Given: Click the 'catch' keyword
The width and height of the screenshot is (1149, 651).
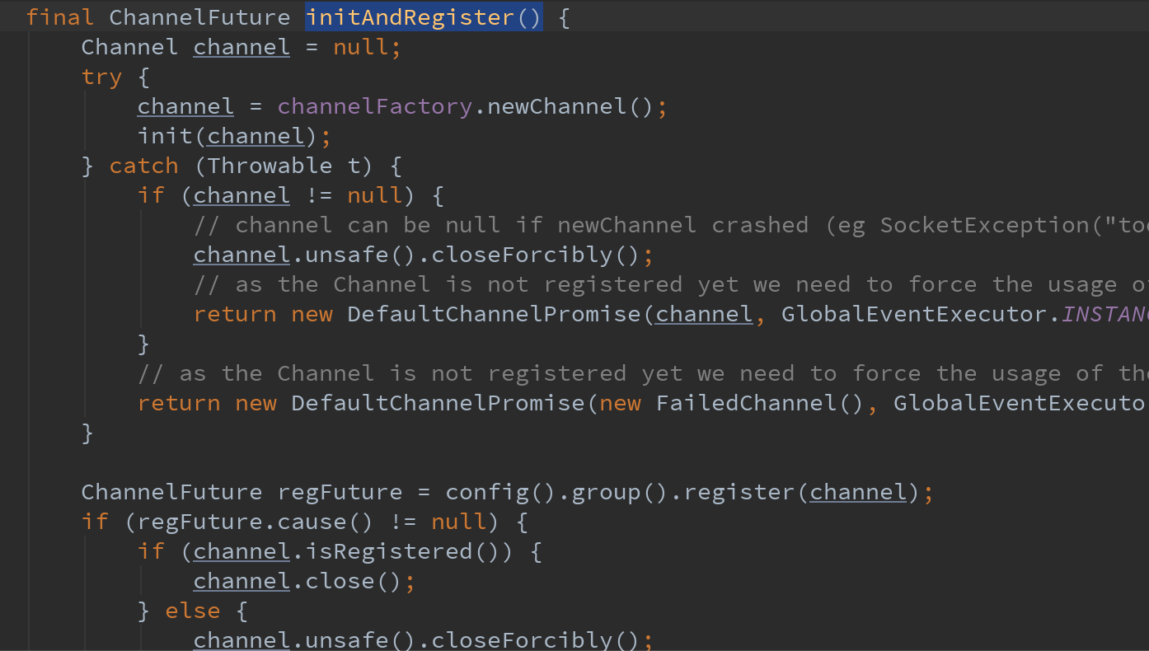Looking at the screenshot, I should point(143,166).
